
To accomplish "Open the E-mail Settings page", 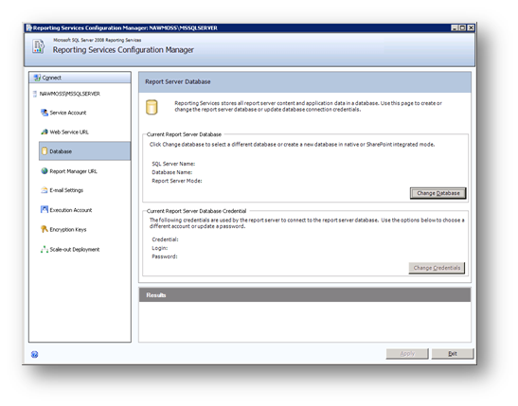I will (x=66, y=190).
